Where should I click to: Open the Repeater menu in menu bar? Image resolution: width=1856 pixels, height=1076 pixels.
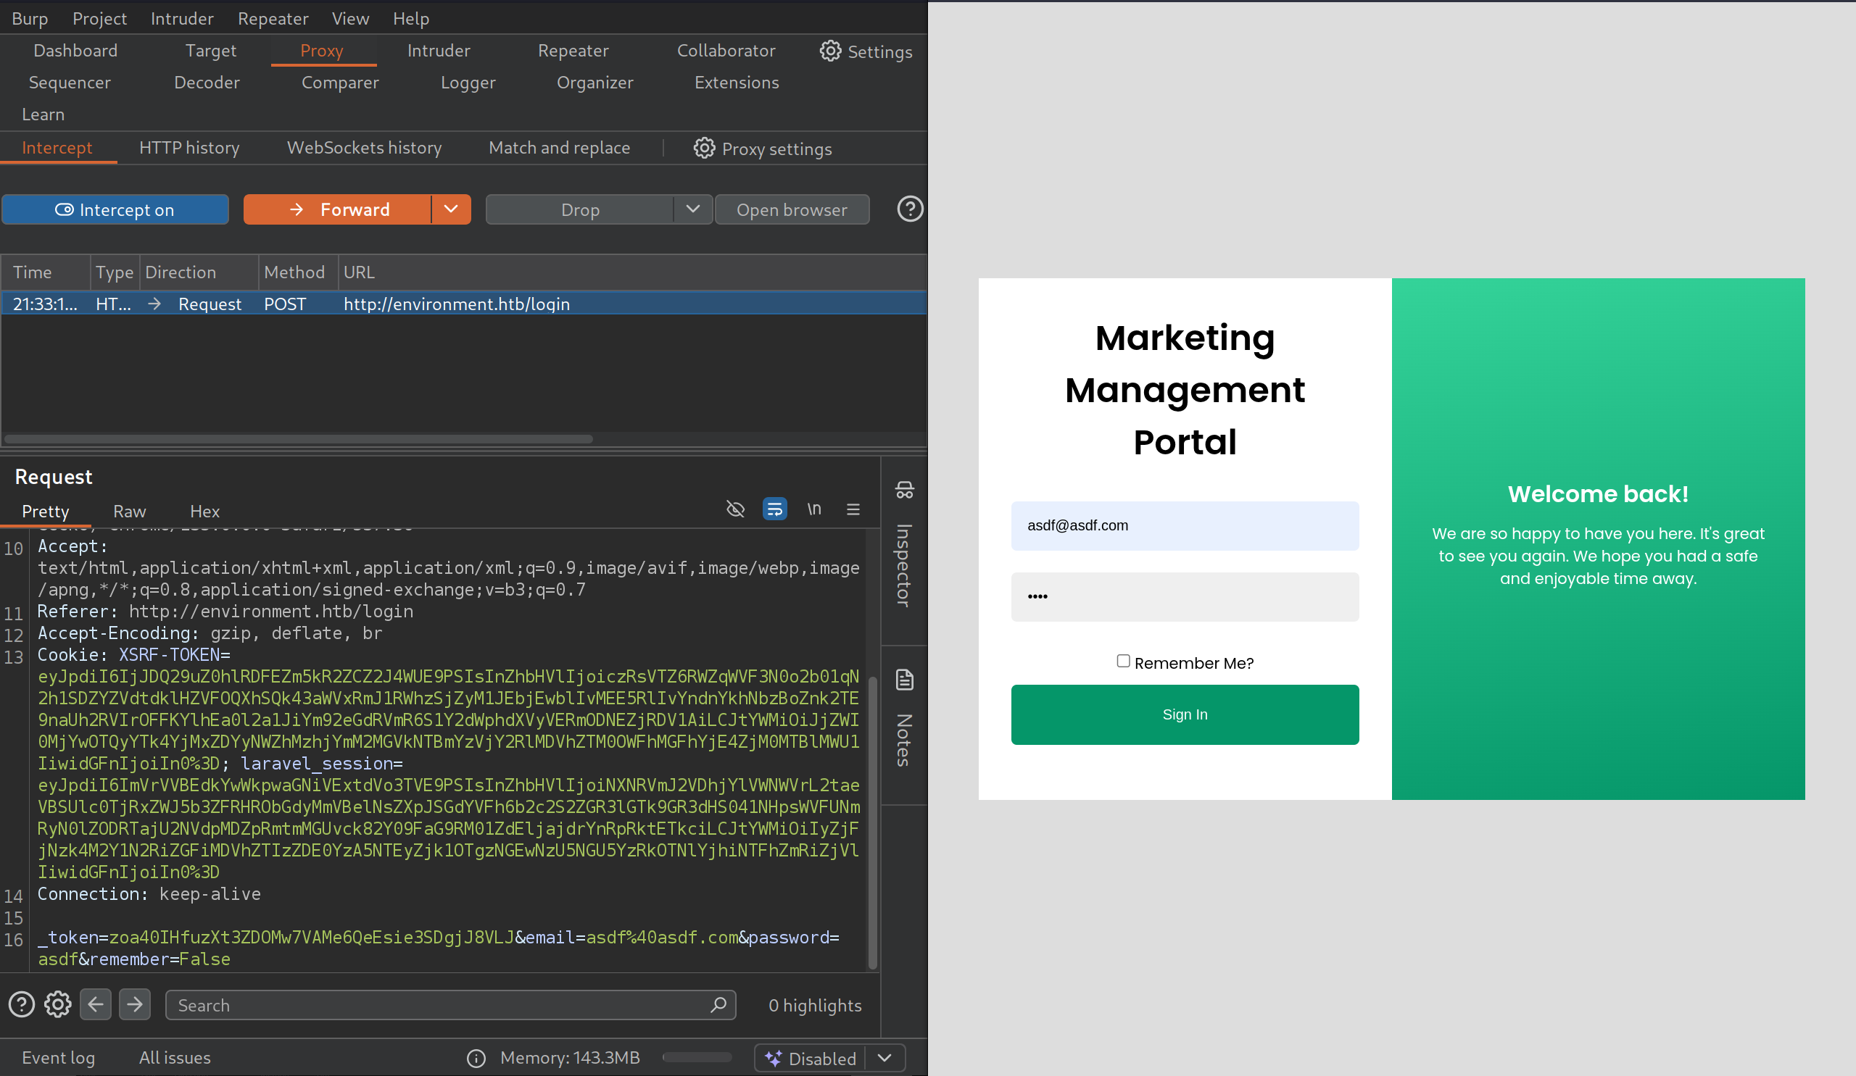point(273,18)
